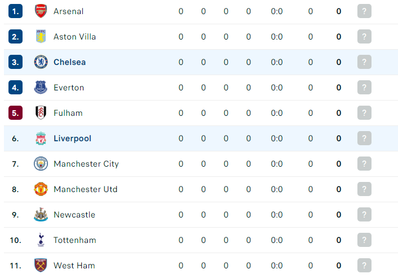398x278 pixels.
Task: Click the blue rank 1 position badge
Action: coord(15,11)
